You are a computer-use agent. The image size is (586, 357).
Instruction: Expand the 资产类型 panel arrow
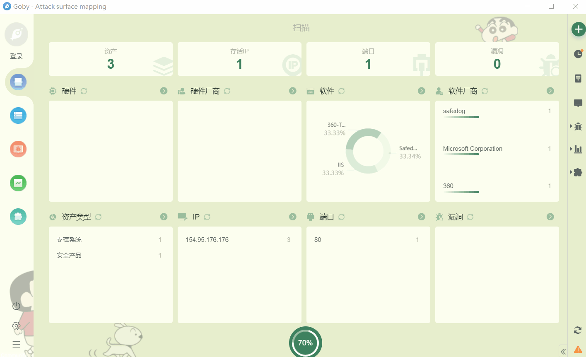click(x=164, y=217)
